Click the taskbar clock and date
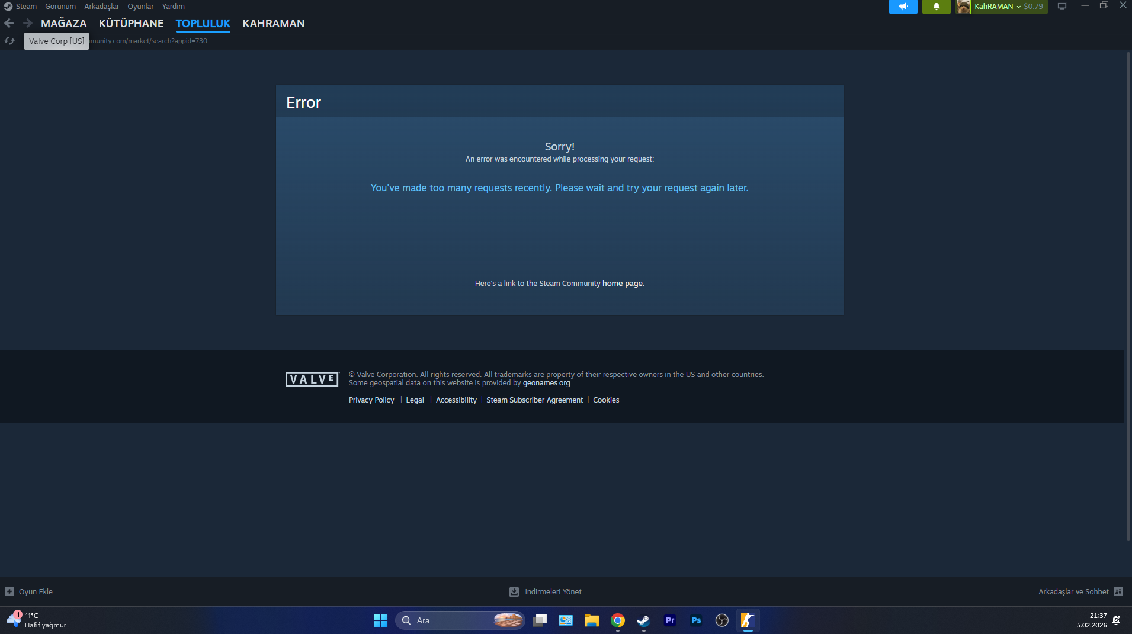 coord(1092,620)
